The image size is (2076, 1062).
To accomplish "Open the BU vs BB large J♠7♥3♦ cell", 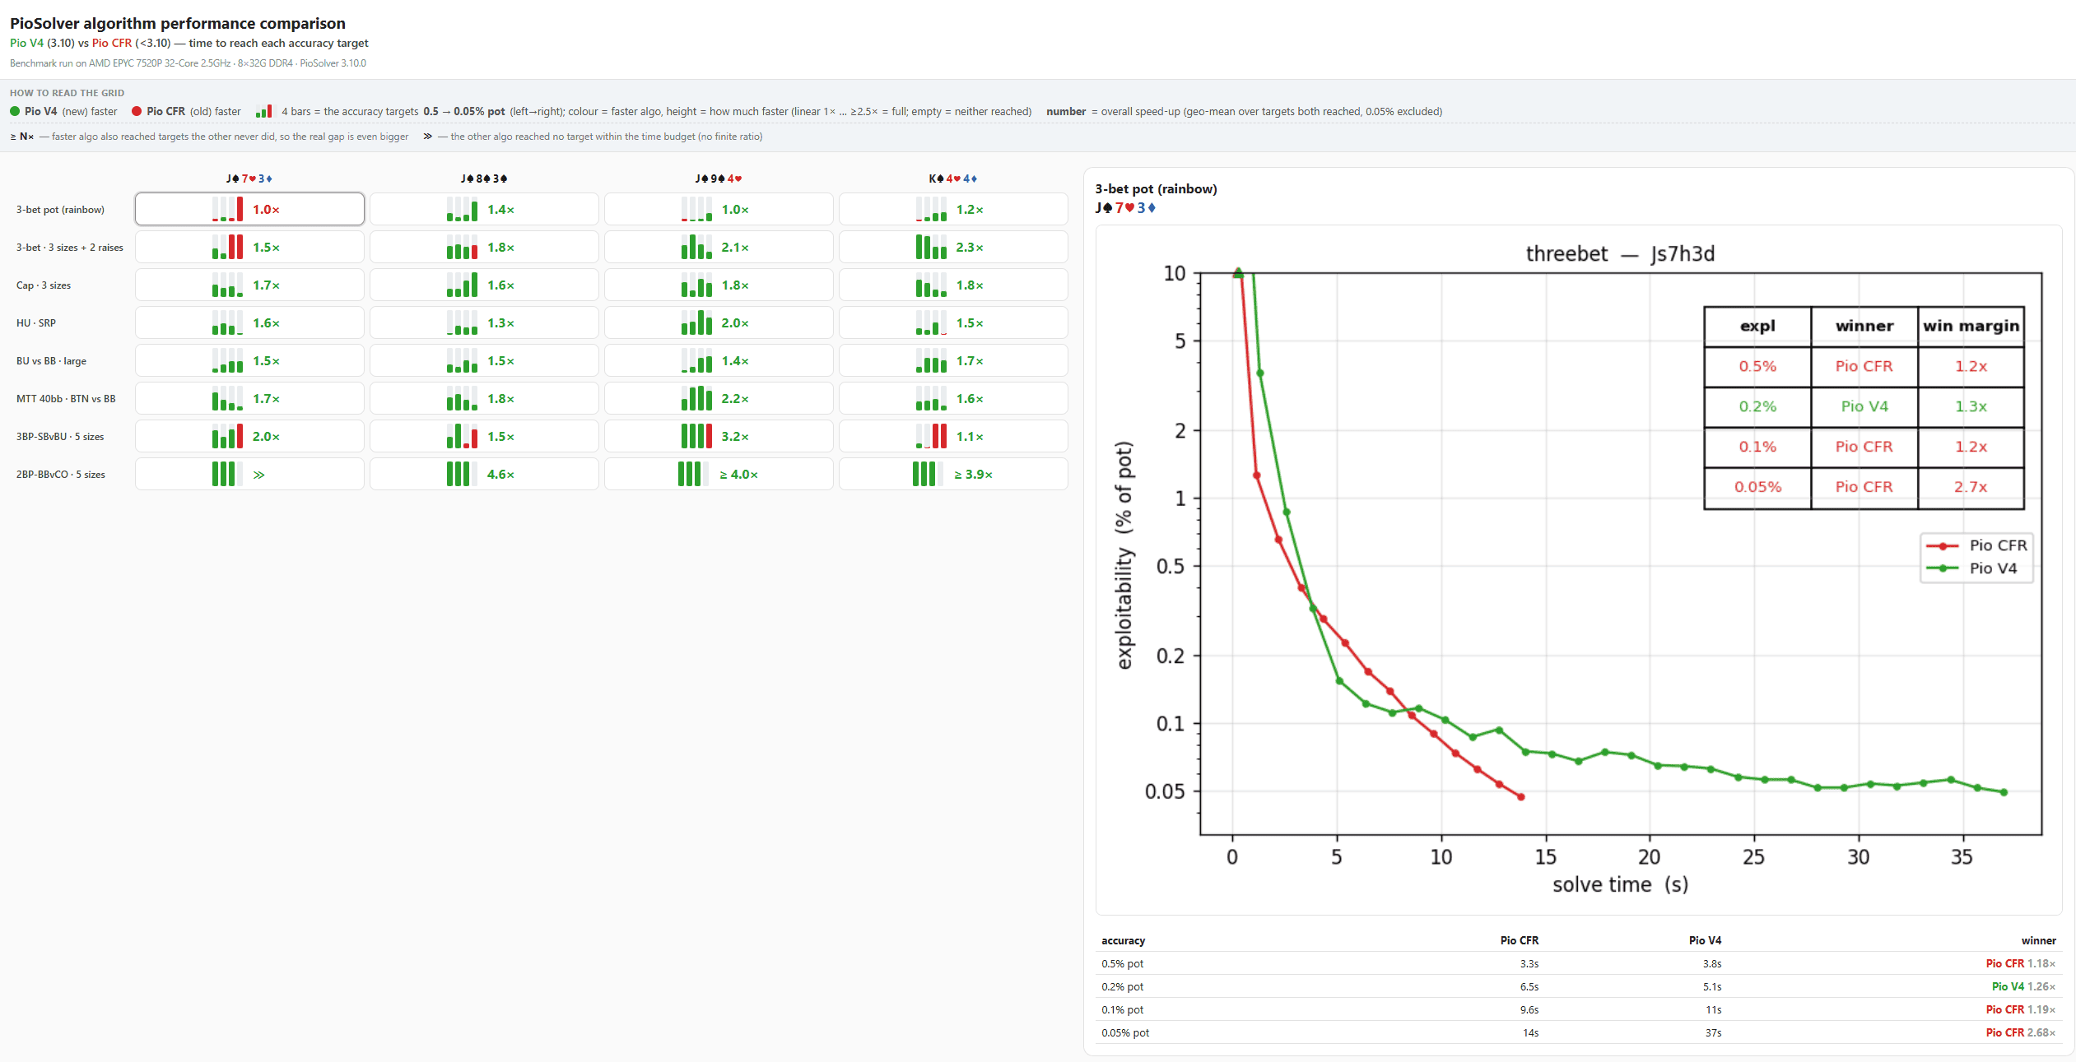I will pyautogui.click(x=249, y=360).
